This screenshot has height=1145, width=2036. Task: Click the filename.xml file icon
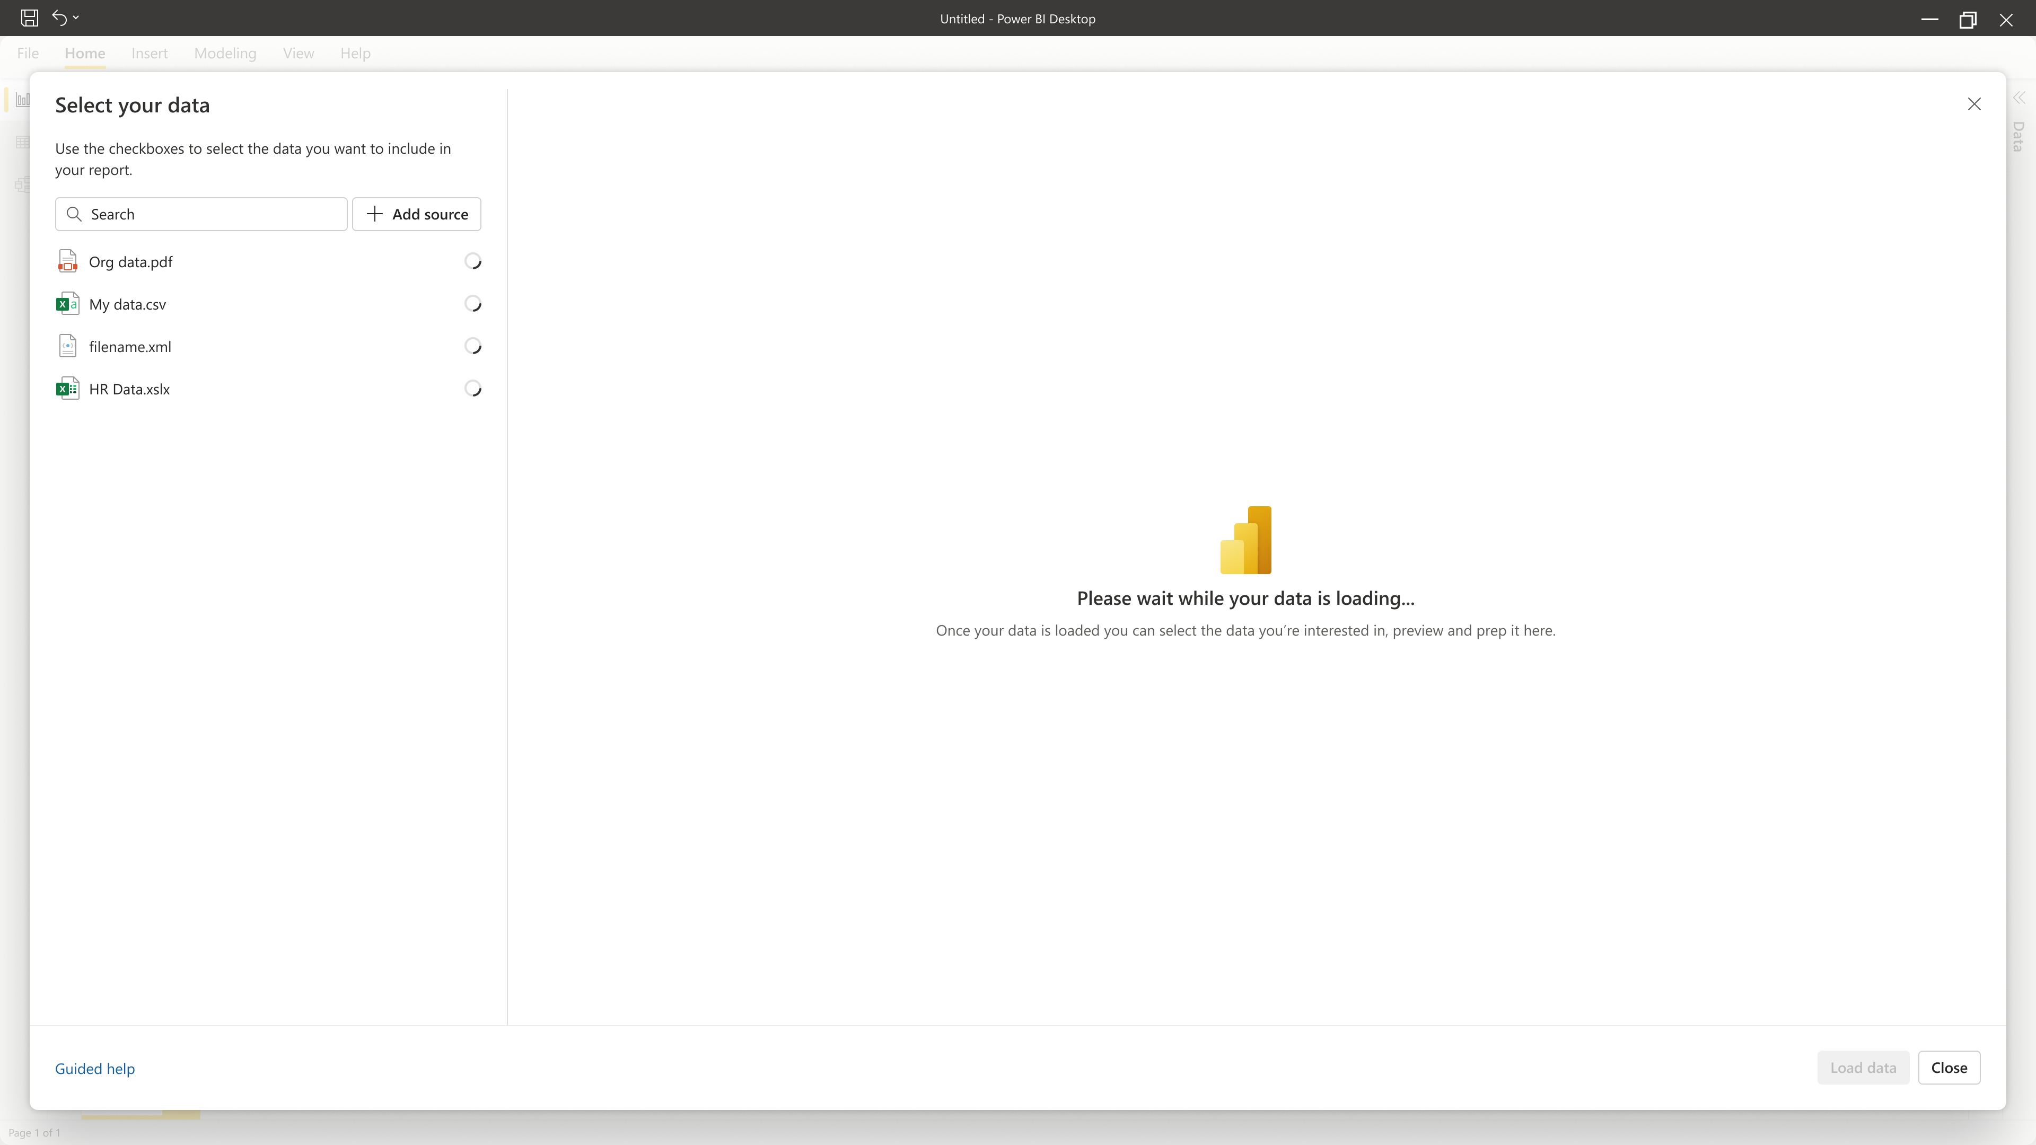(68, 346)
